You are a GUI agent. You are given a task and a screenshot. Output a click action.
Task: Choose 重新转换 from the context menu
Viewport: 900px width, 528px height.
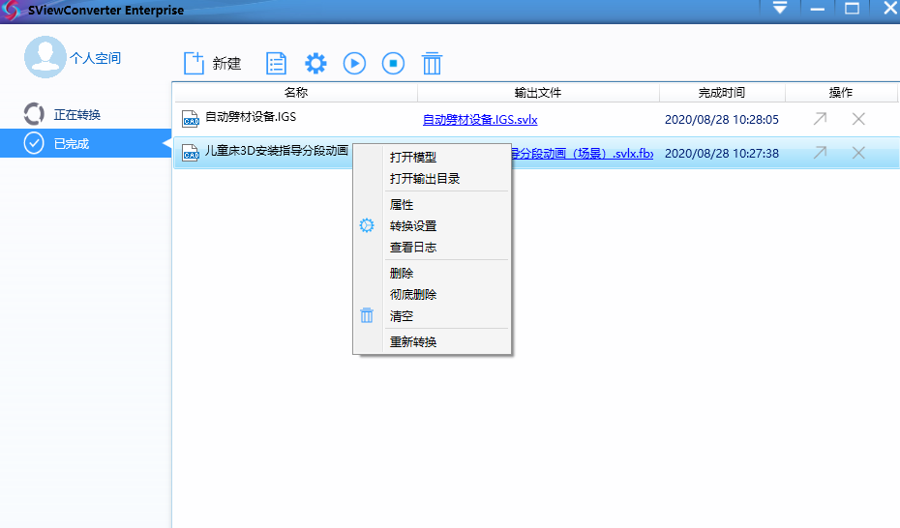tap(413, 342)
